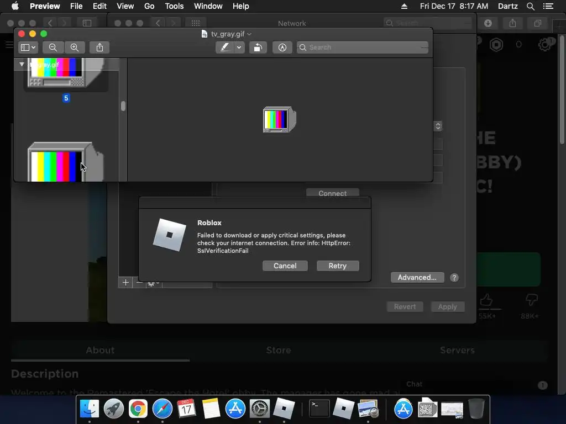Open Safari from the Dock

(x=163, y=409)
